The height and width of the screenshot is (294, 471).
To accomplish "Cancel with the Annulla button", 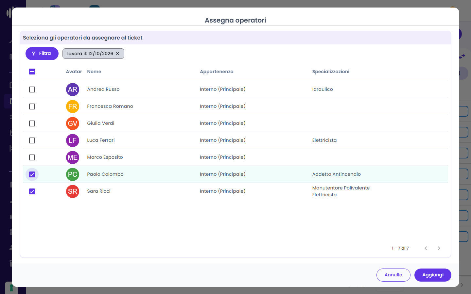I will tap(393, 275).
